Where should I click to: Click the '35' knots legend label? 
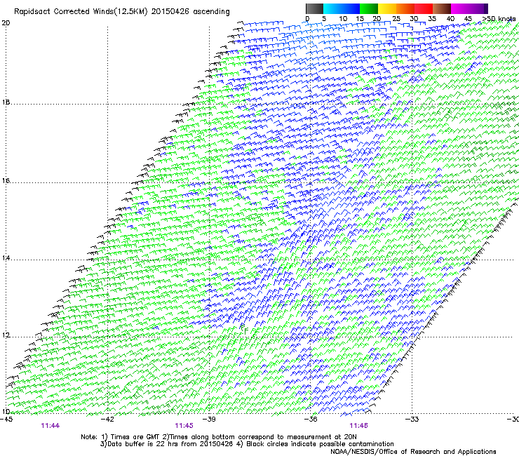pyautogui.click(x=432, y=19)
